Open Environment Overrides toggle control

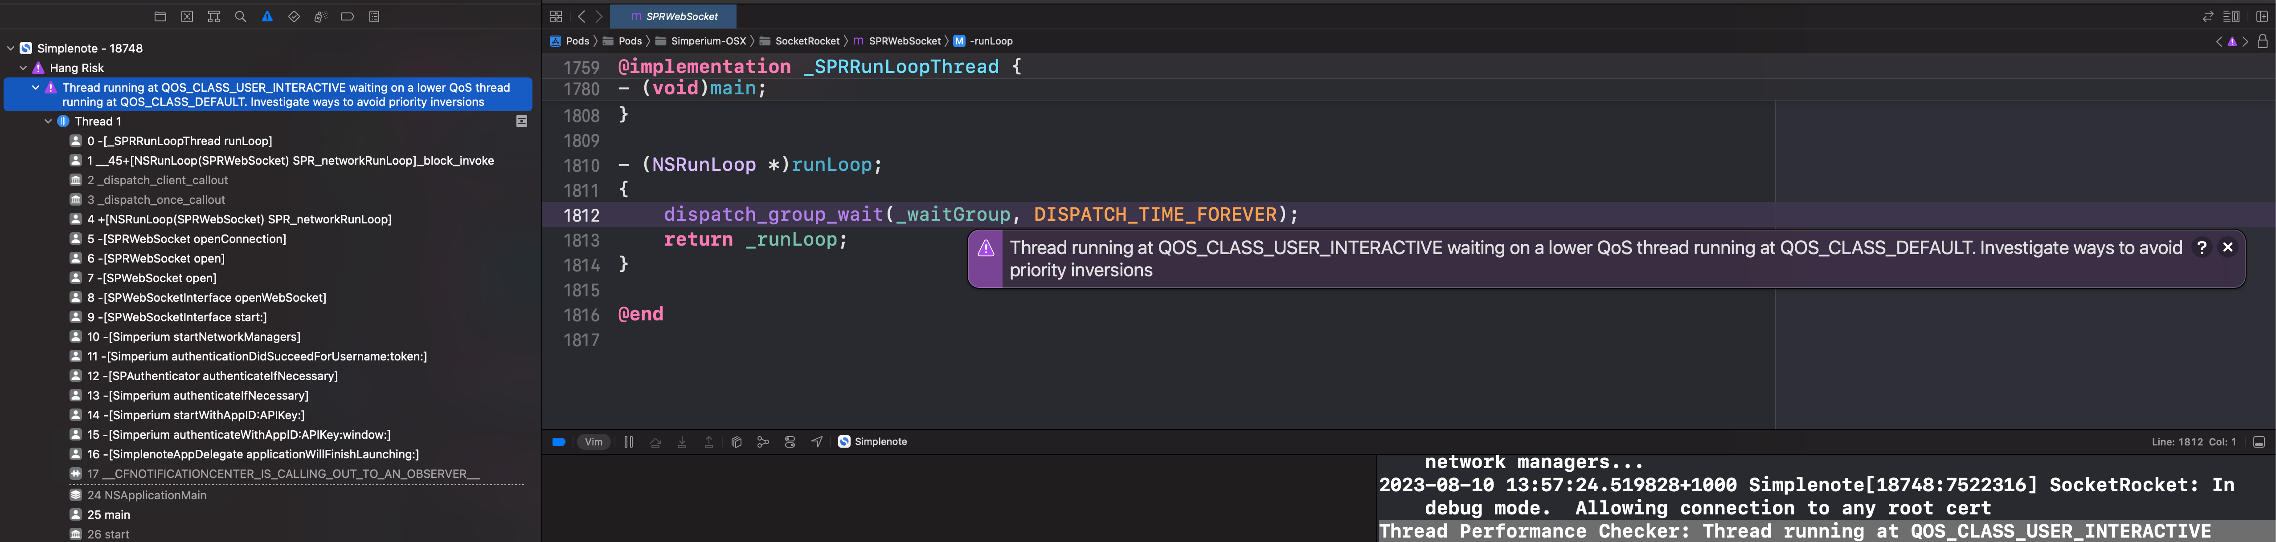(789, 441)
